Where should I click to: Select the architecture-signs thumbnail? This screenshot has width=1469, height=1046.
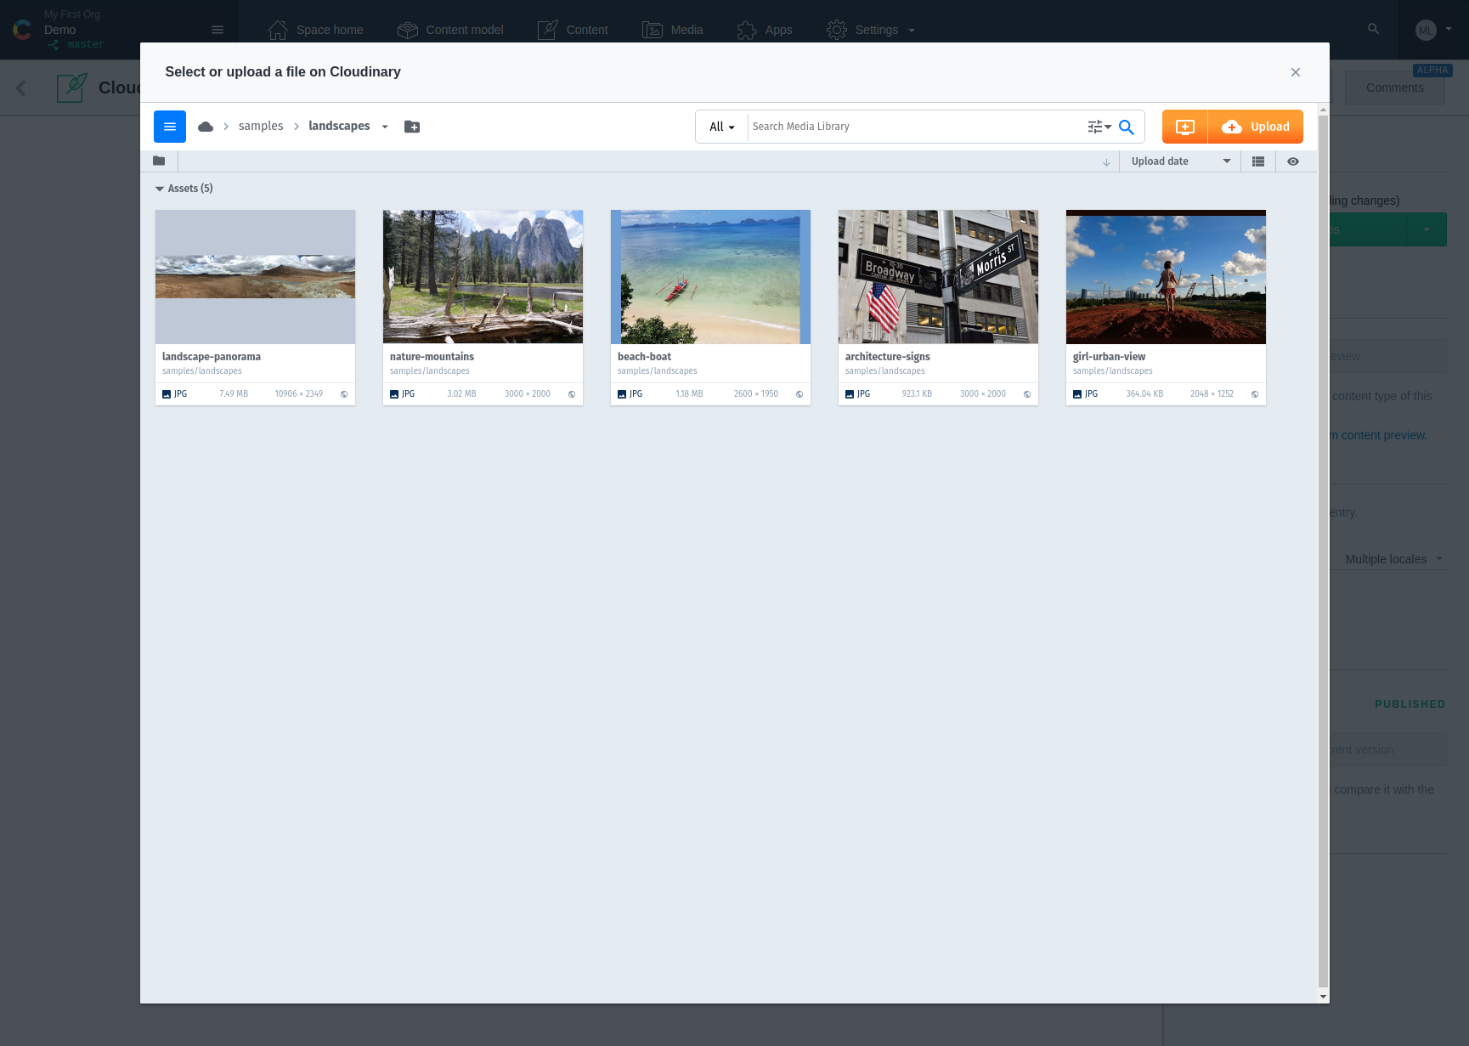(938, 277)
